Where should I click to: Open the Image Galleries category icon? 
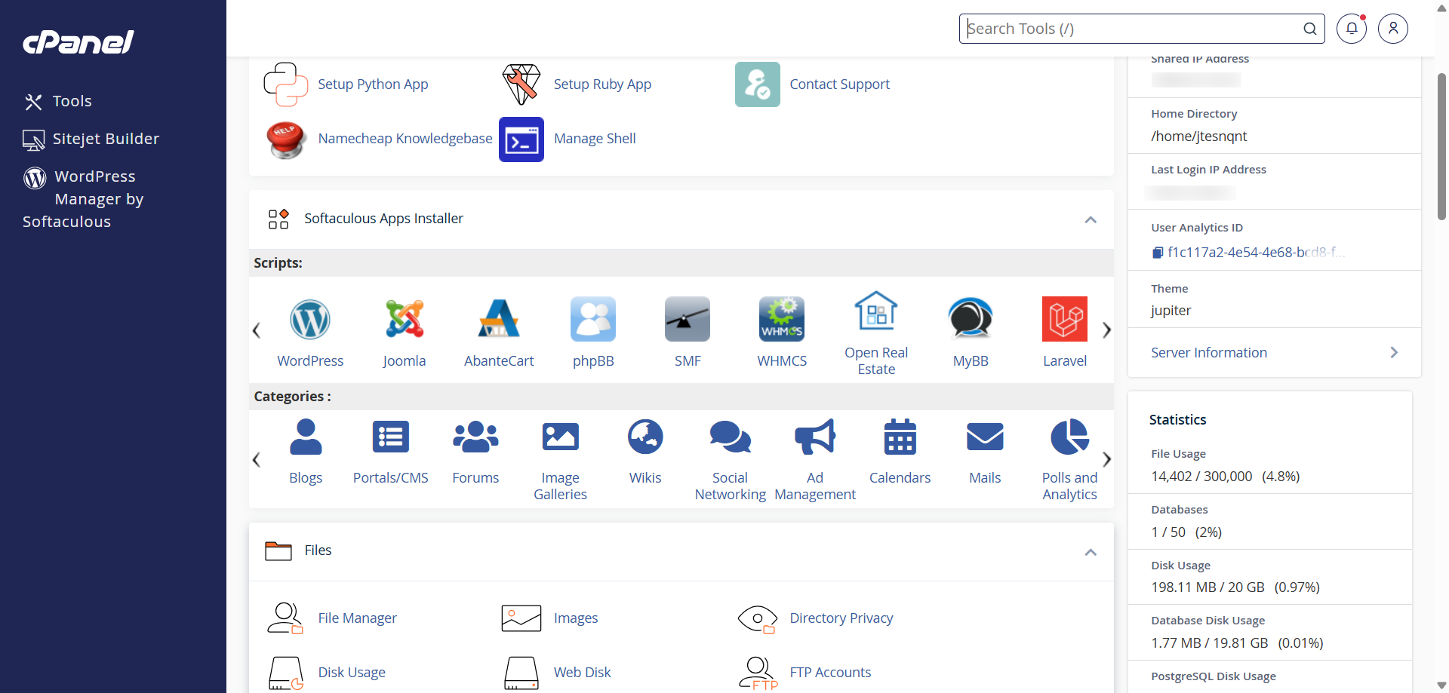[x=561, y=437]
